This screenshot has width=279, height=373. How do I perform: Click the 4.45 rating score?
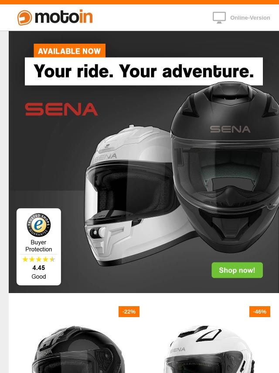(39, 268)
